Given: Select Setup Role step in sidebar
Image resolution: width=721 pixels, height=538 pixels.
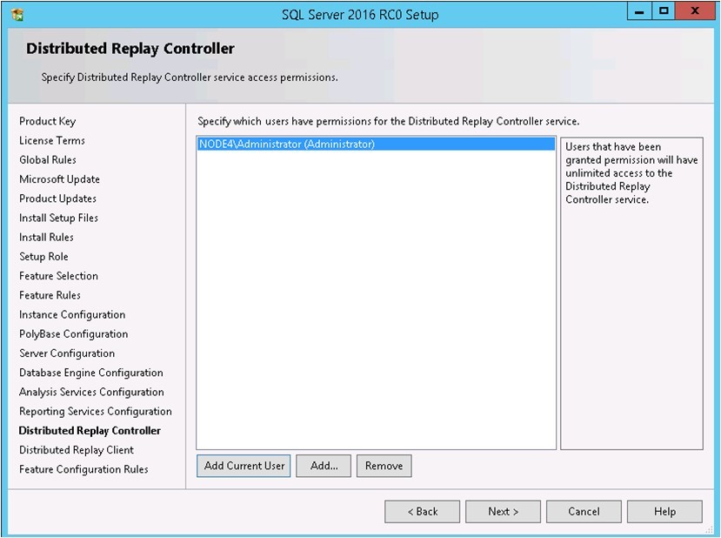Looking at the screenshot, I should [x=43, y=256].
